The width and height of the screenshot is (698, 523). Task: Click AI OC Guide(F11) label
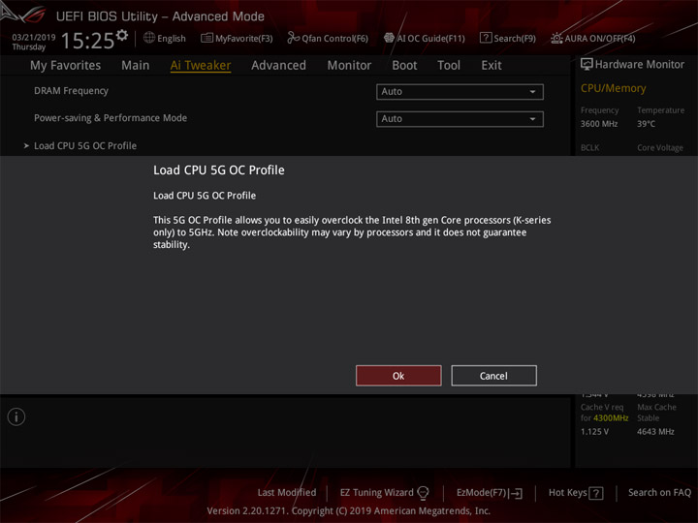pos(430,39)
